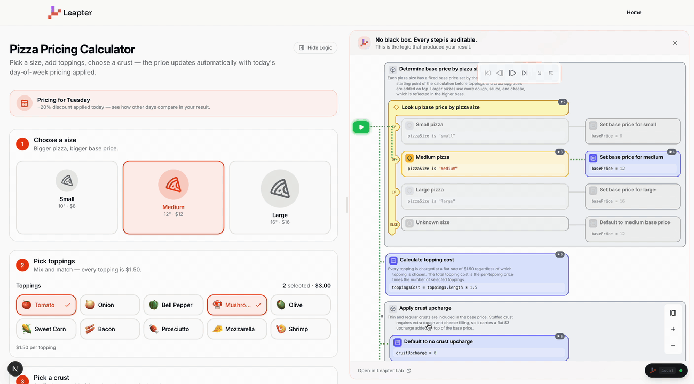This screenshot has width=694, height=384.
Task: Select the Large pizza condition node
Action: (484, 196)
